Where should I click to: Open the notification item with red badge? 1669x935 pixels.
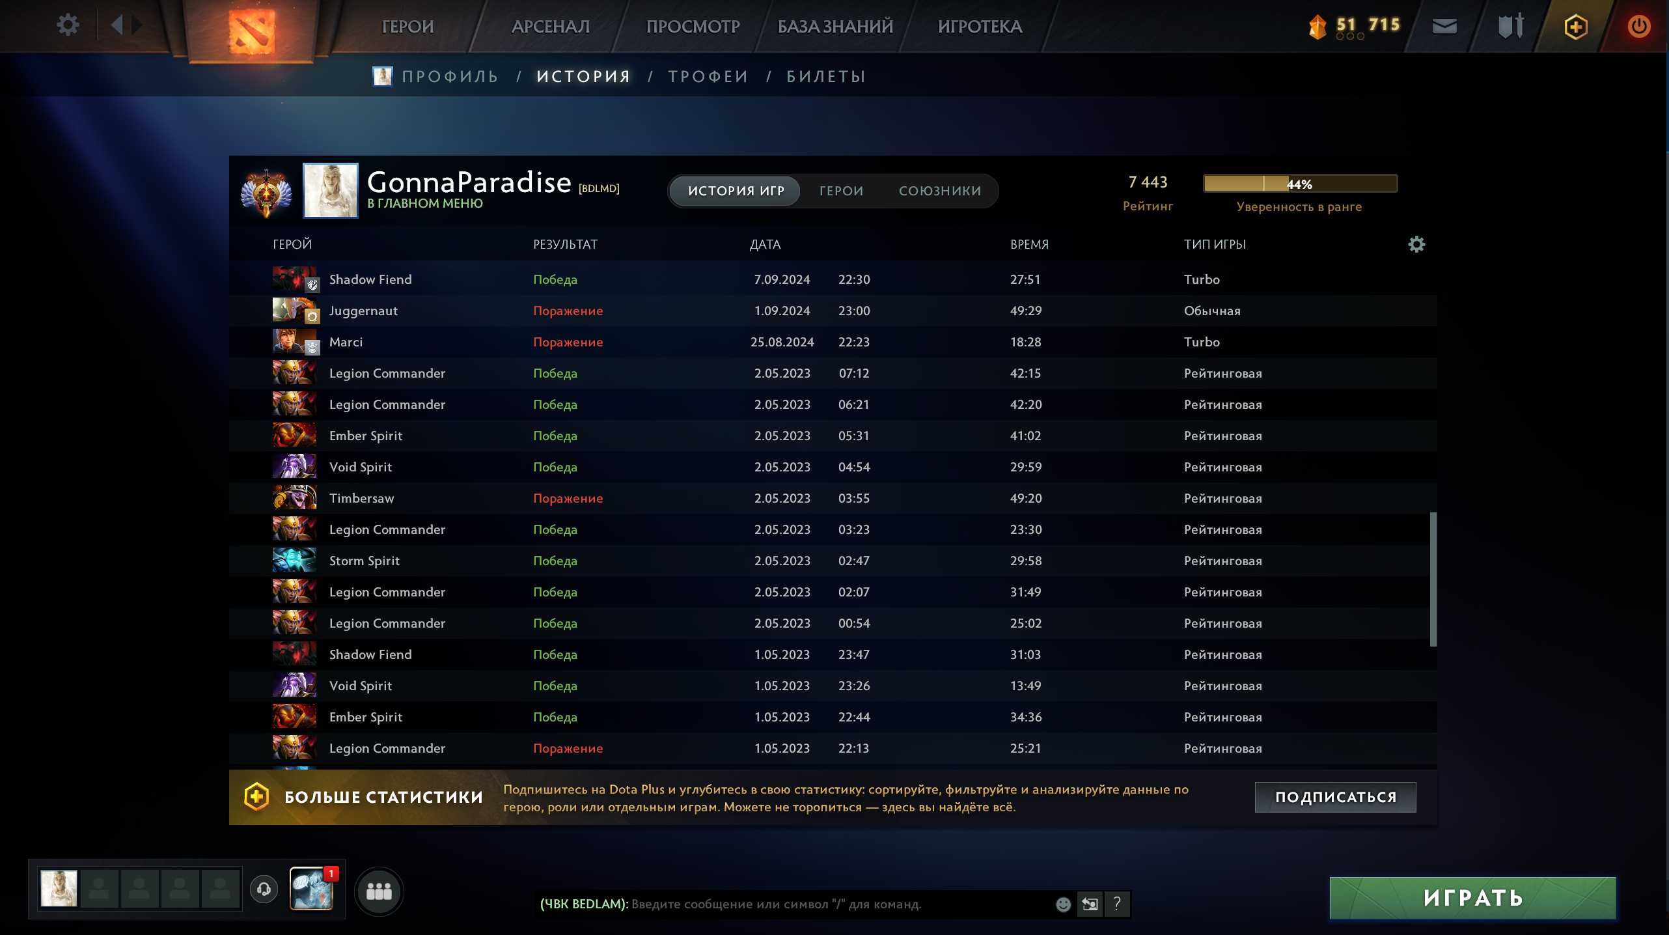click(312, 889)
